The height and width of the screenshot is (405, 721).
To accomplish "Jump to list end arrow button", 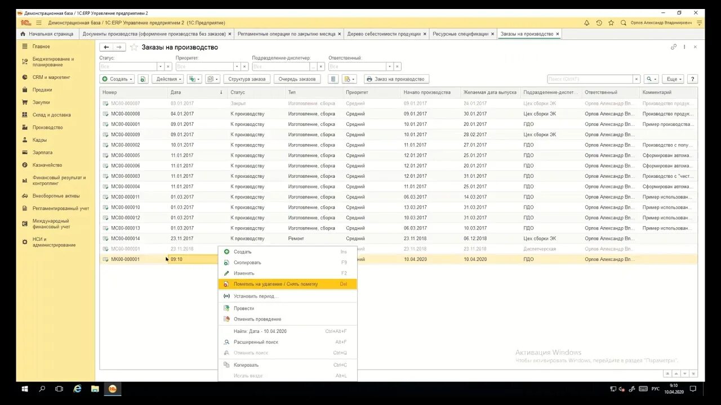I will coord(693,373).
